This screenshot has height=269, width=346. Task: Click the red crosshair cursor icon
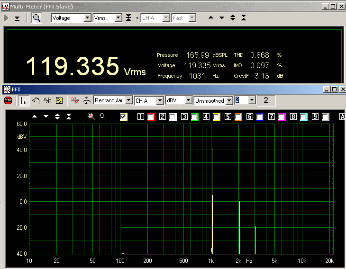tap(74, 100)
